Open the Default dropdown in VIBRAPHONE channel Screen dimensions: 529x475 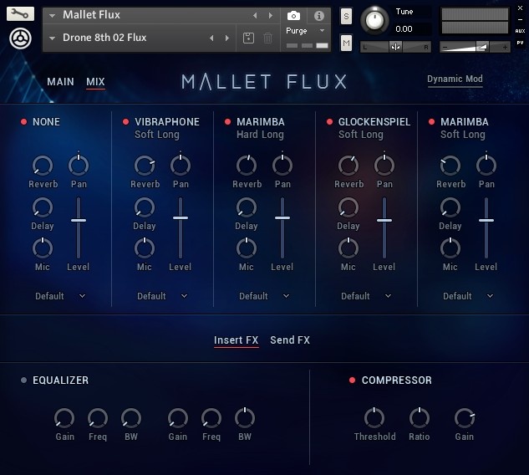162,296
